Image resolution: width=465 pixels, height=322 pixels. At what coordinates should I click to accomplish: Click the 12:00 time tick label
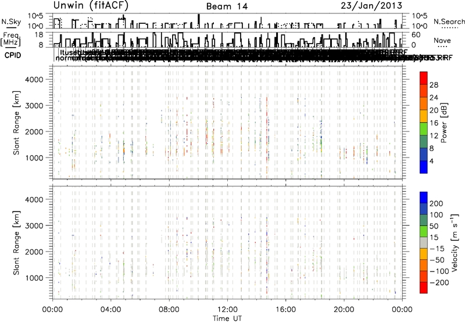tap(227, 310)
